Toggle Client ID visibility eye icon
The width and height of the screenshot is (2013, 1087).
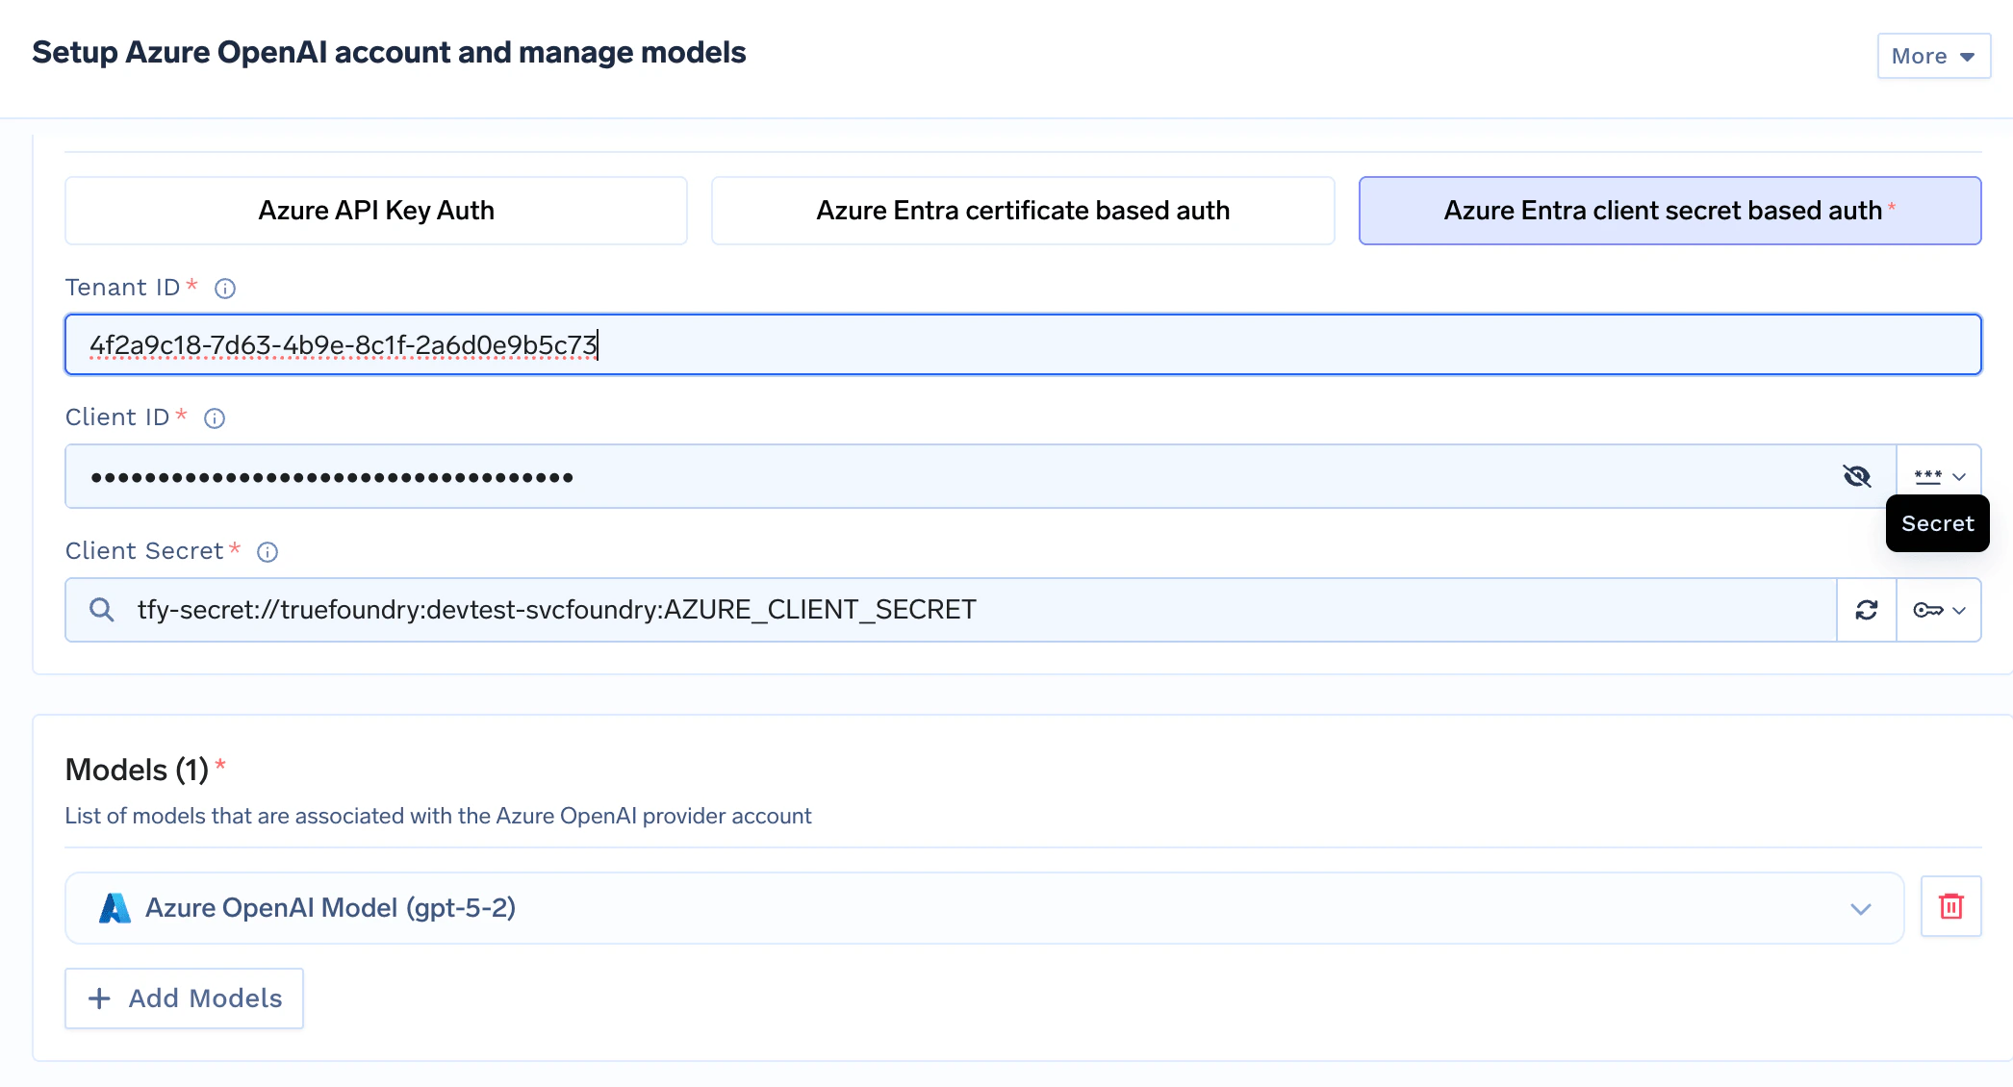1856,476
